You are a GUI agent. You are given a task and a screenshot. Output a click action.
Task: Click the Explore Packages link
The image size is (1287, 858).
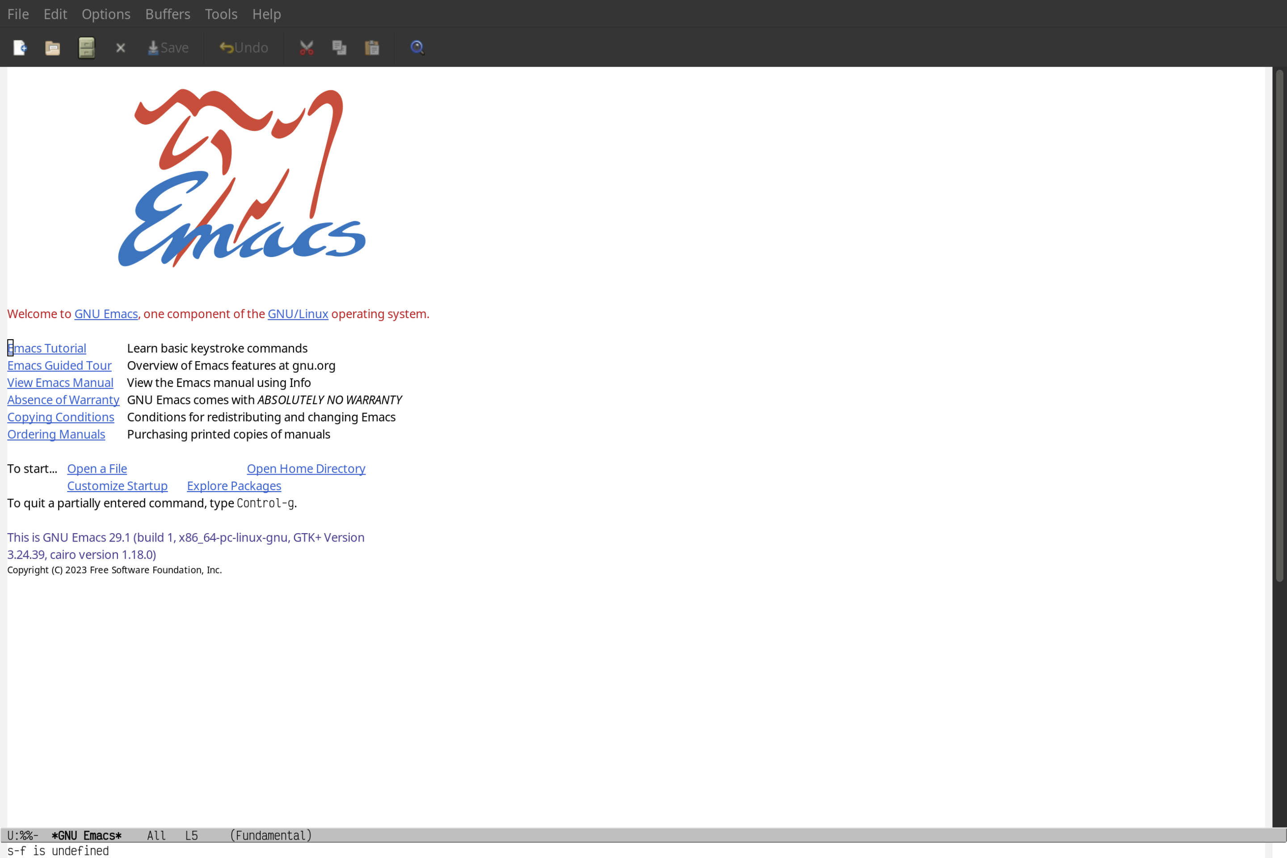pos(234,485)
